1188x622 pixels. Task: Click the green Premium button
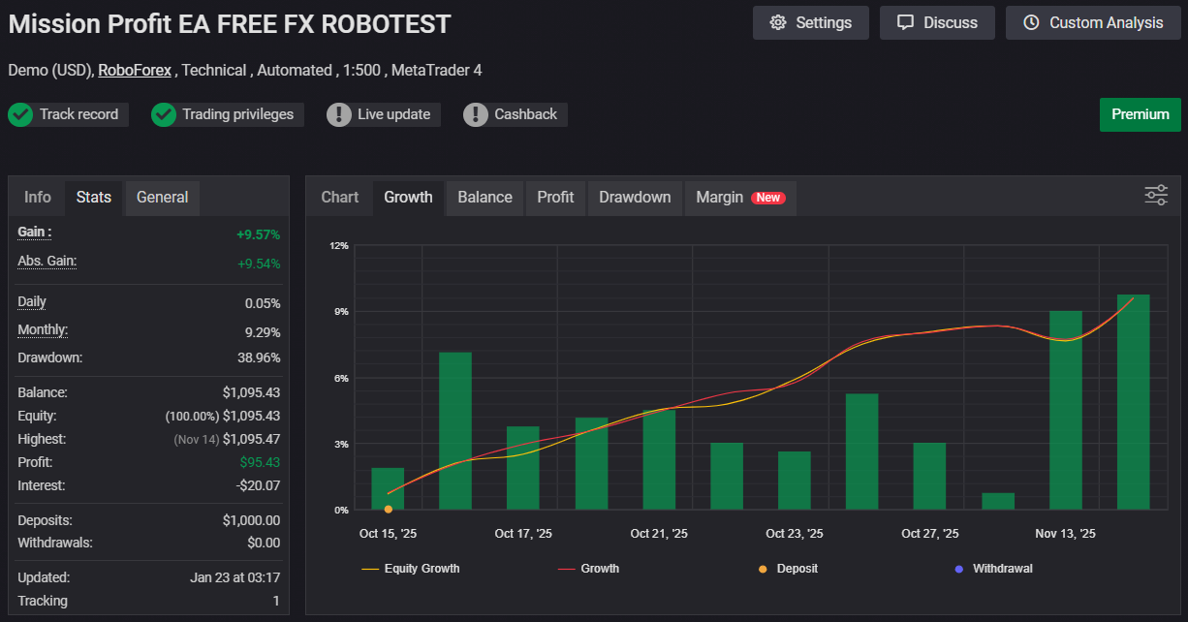tap(1140, 114)
